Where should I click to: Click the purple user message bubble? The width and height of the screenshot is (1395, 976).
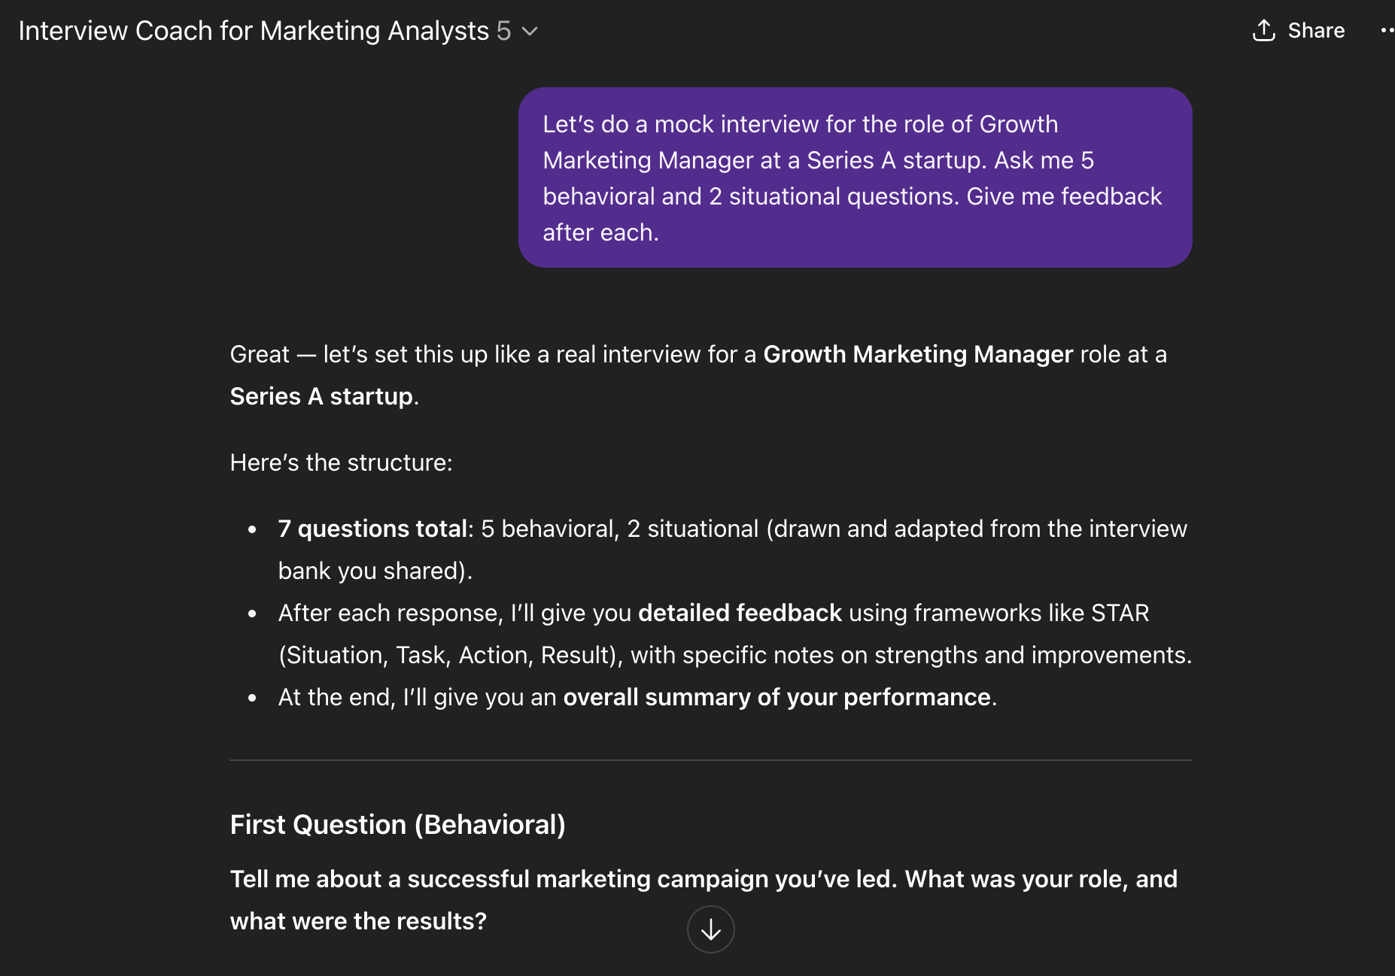click(x=855, y=177)
